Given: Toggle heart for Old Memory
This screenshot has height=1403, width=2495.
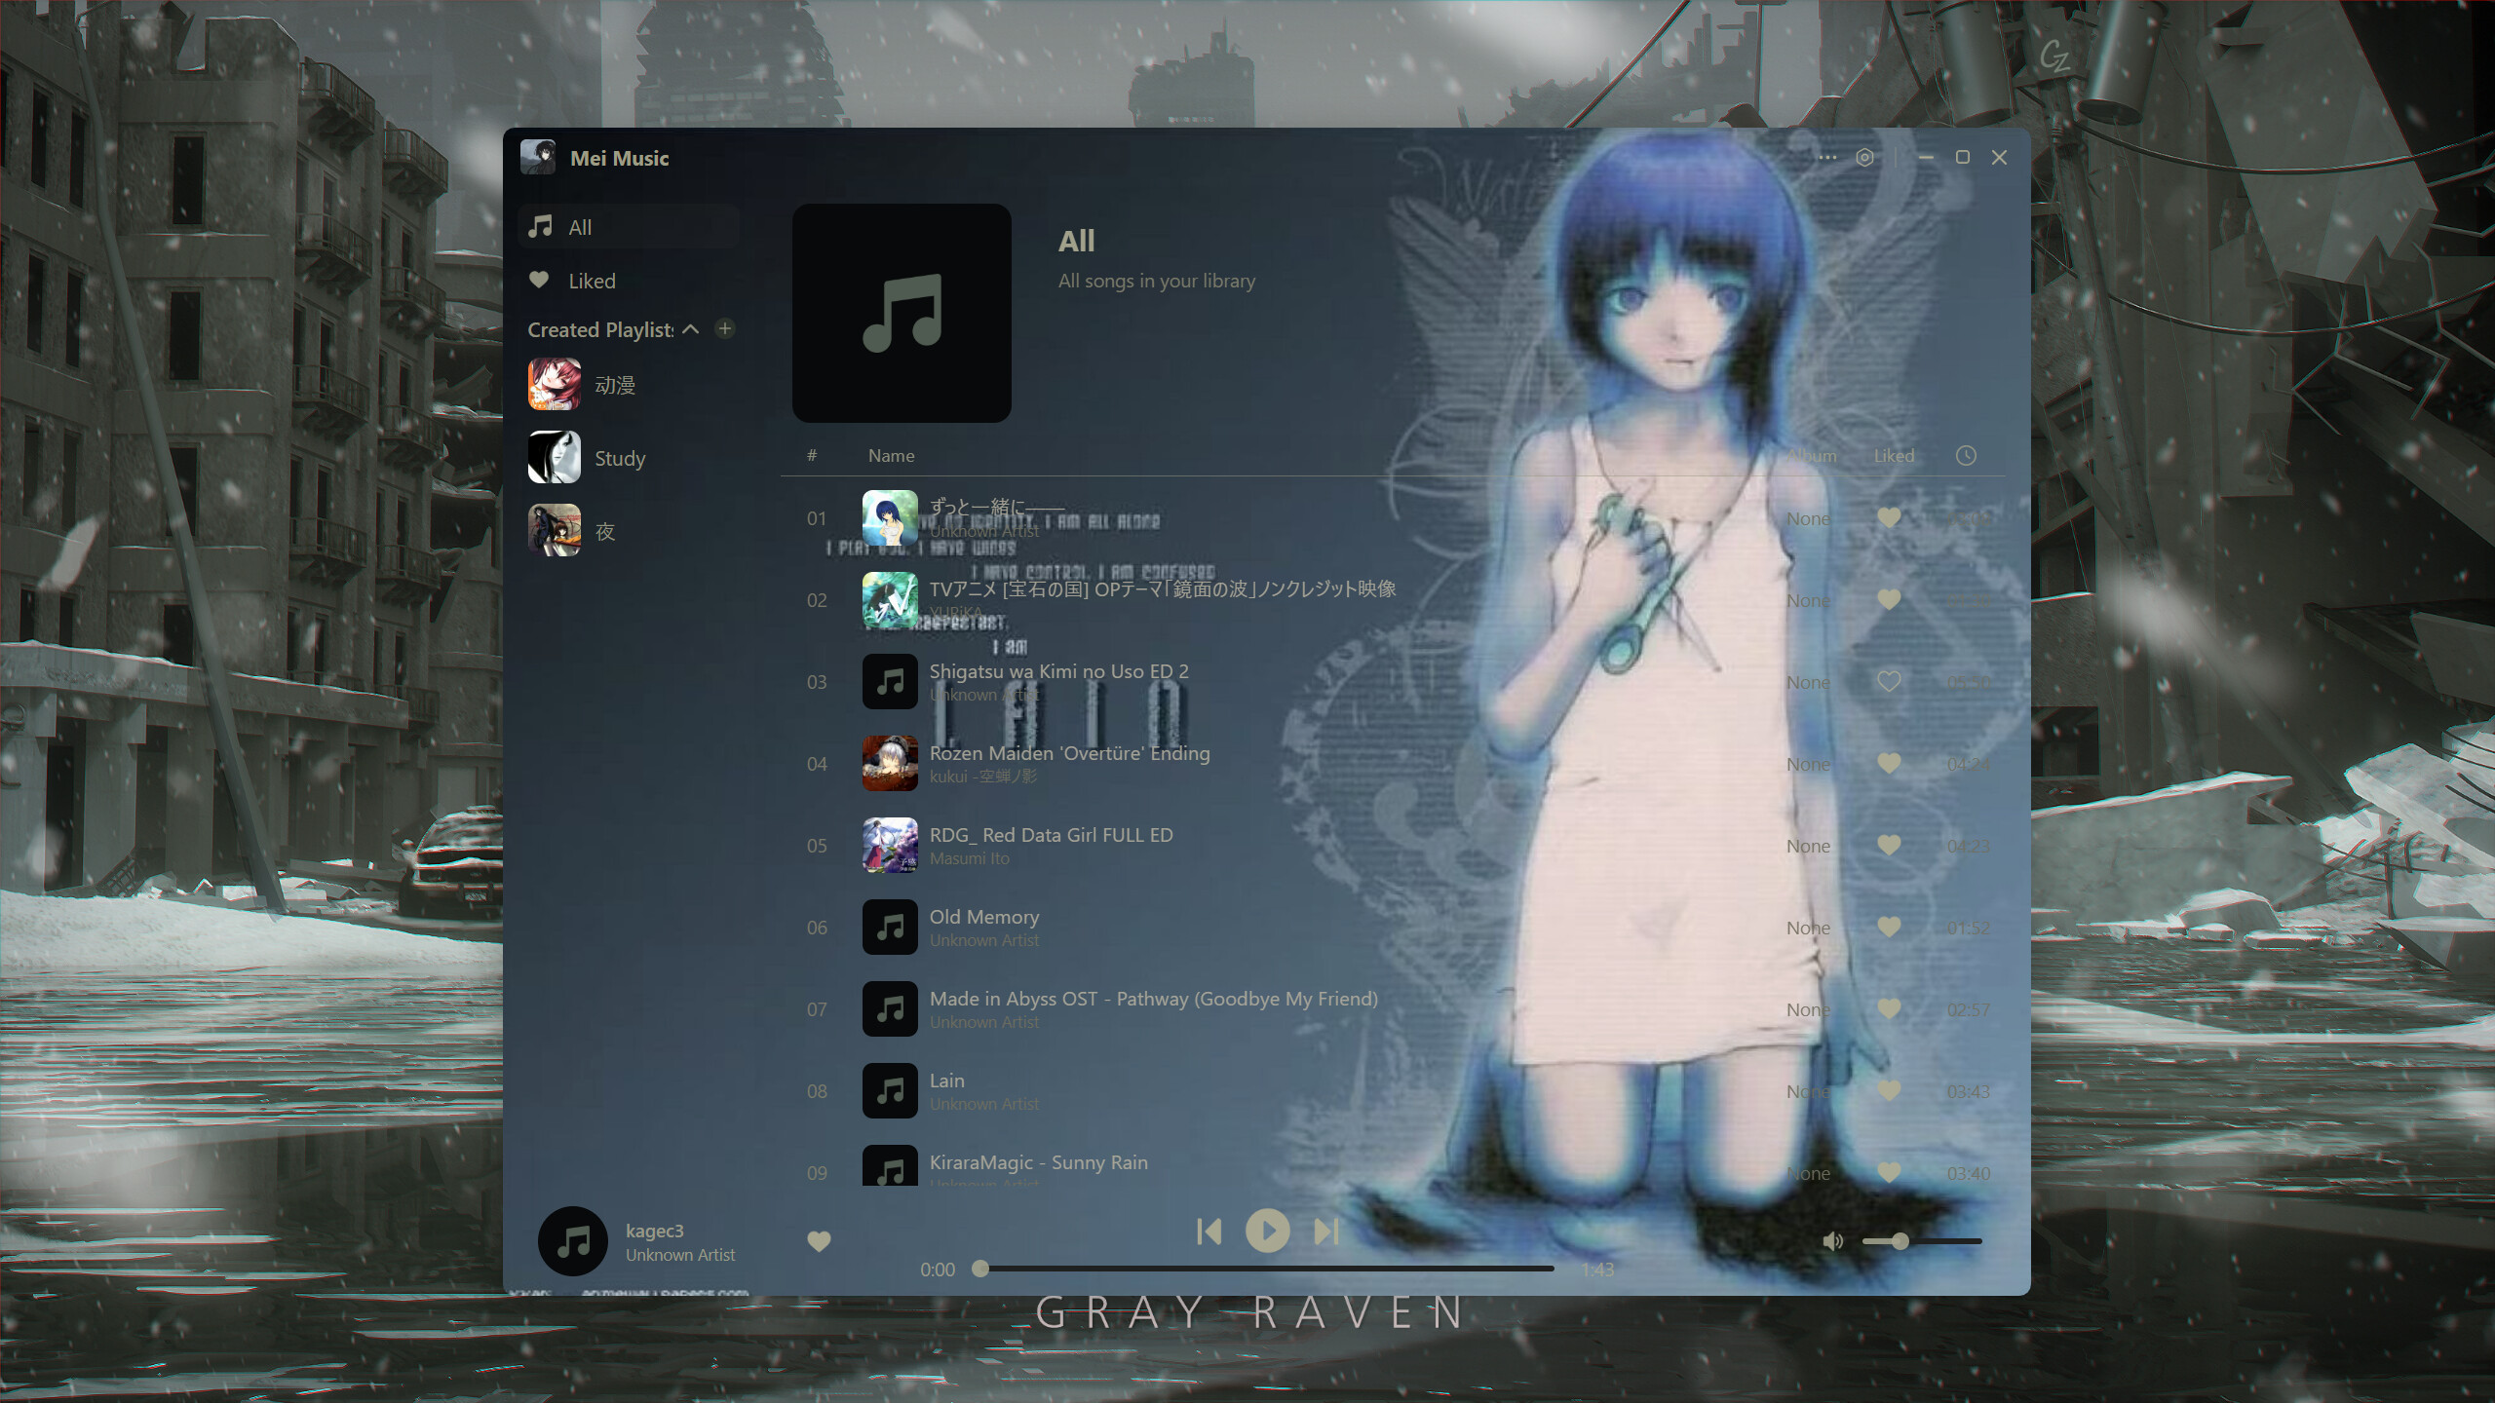Looking at the screenshot, I should (1889, 928).
